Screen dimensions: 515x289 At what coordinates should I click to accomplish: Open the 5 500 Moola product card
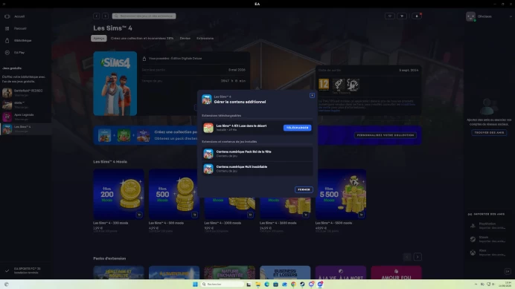pyautogui.click(x=341, y=194)
